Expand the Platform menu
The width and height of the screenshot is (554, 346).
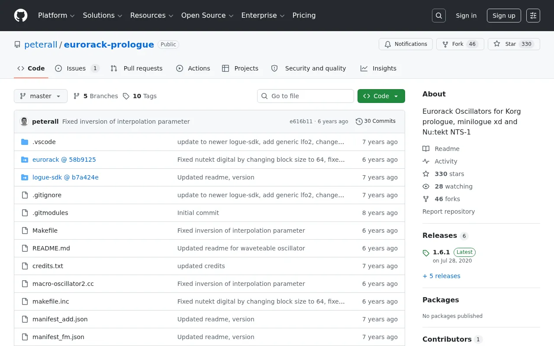56,16
